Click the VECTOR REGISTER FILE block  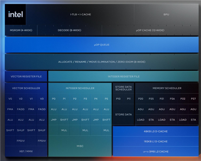(26, 76)
